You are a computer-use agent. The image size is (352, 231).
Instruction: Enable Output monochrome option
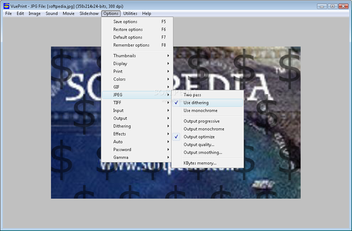coord(208,129)
